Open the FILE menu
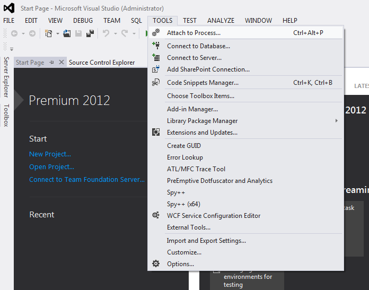Screen dimensions: 369x290 tap(8, 21)
